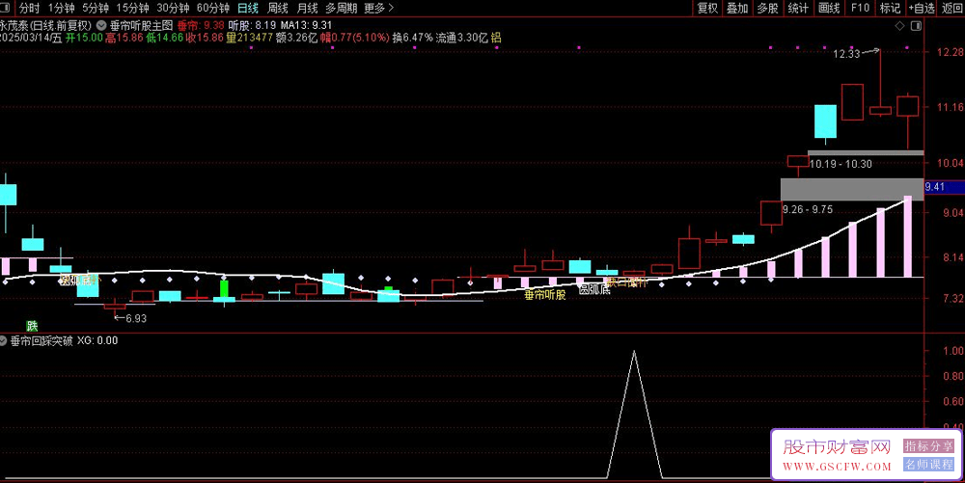965x483 pixels.
Task: Click the diamond icon in chart corner
Action: 899,26
